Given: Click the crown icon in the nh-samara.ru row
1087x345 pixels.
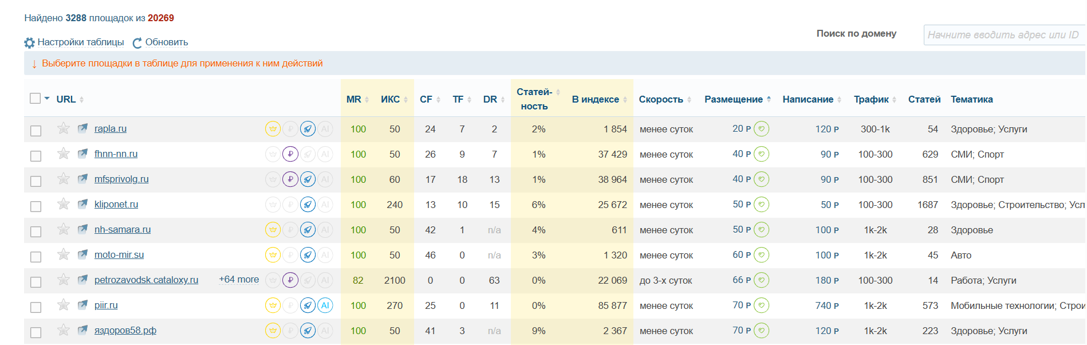Looking at the screenshot, I should [x=273, y=230].
